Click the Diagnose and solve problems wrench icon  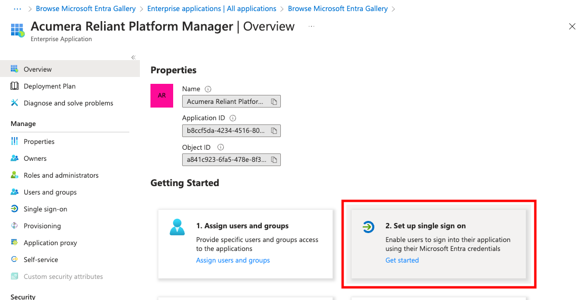point(14,103)
